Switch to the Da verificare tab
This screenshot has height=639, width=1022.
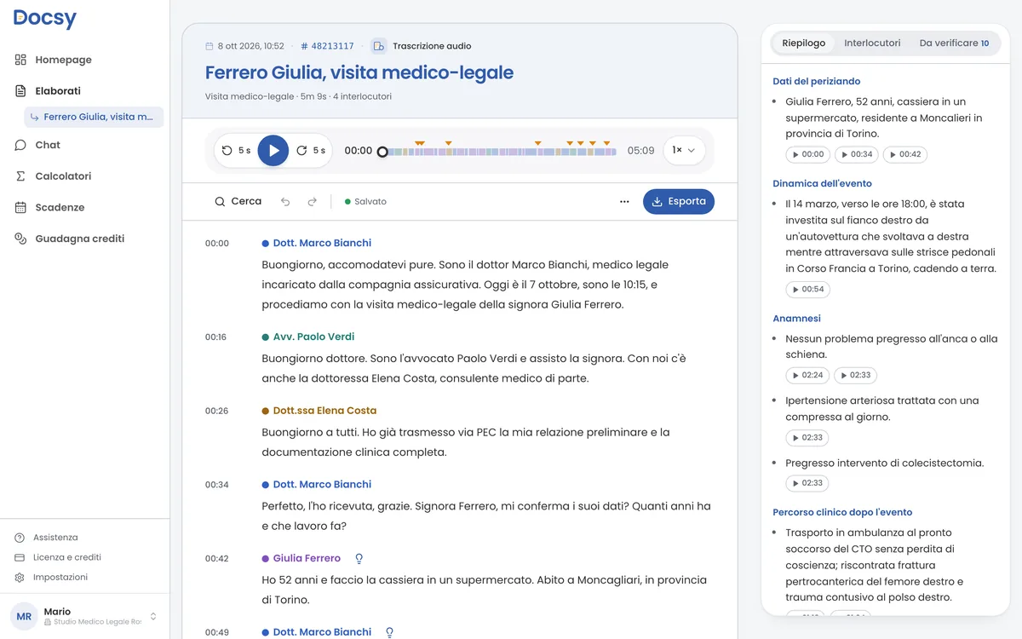[954, 43]
